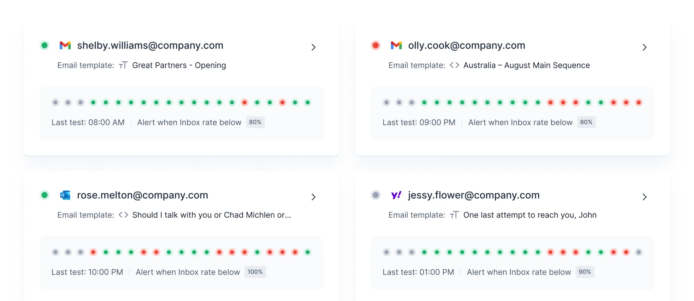Click the text-type icon before Great Partners - Opening

click(123, 65)
